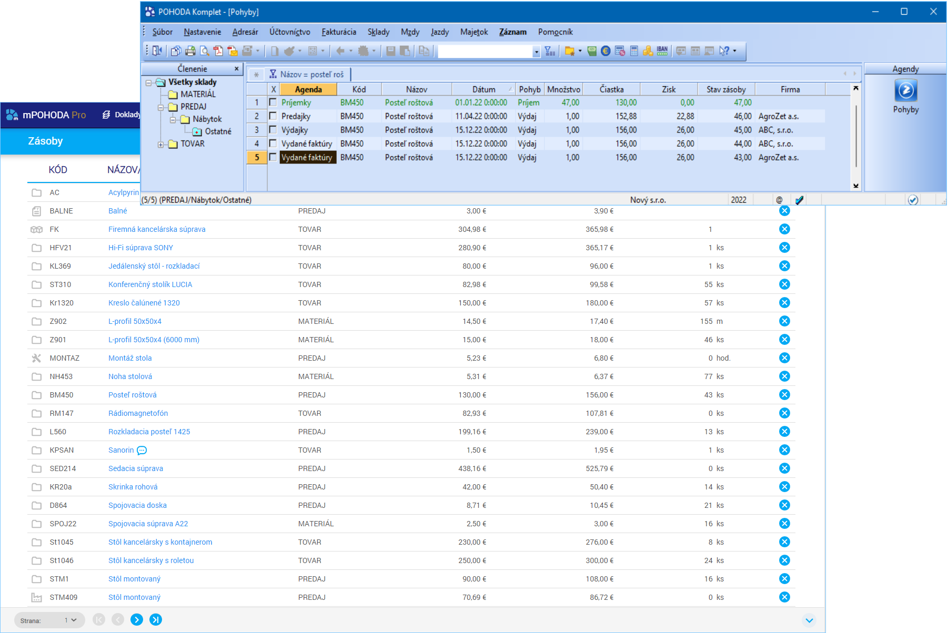Go to next page of Zásoby list
Viewport: 948px width, 633px height.
pos(137,620)
